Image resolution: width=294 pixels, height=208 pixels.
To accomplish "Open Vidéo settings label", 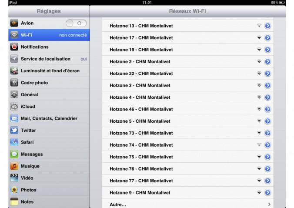I will [27, 178].
